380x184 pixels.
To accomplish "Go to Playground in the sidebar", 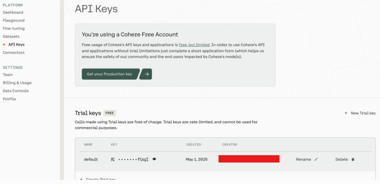I will click(x=14, y=20).
